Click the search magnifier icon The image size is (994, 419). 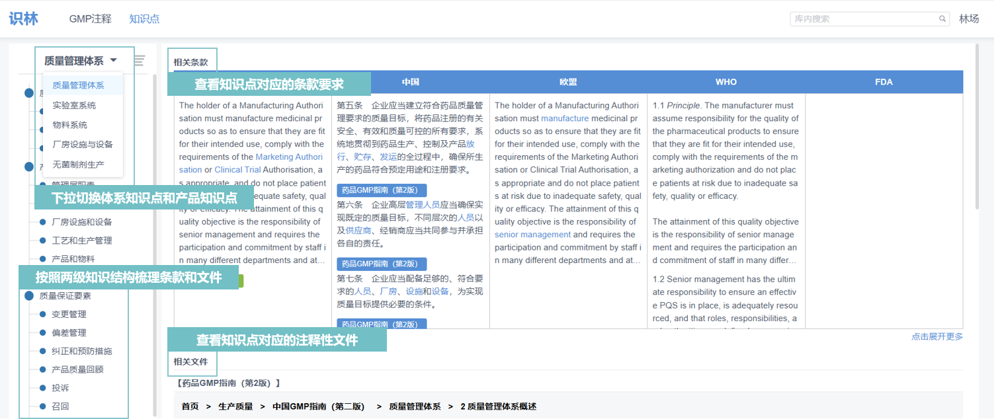pos(942,19)
